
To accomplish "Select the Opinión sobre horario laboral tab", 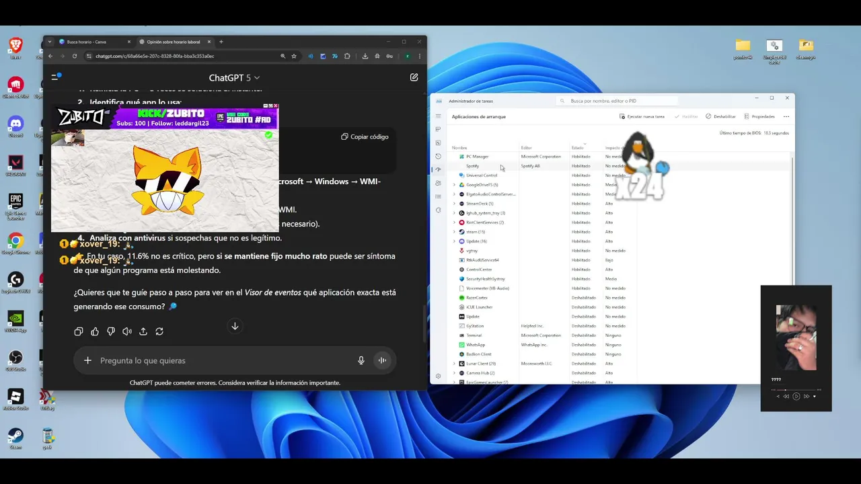I will 176,42.
